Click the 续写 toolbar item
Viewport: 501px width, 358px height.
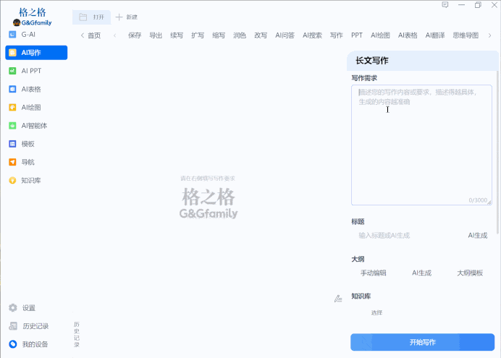(x=177, y=35)
